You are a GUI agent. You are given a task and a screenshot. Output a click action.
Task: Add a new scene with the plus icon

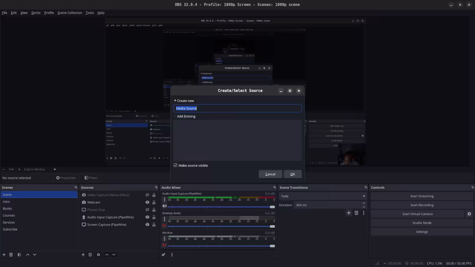[4, 255]
